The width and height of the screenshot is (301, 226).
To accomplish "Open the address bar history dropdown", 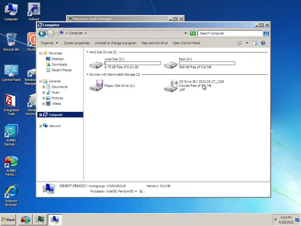I will coord(185,33).
